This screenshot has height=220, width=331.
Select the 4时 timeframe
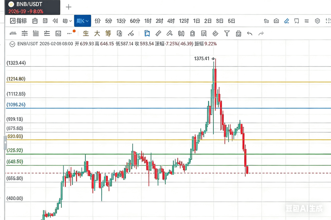pos(171,21)
